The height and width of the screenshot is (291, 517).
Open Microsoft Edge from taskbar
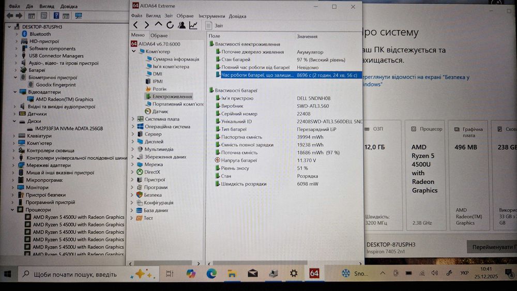point(211,273)
